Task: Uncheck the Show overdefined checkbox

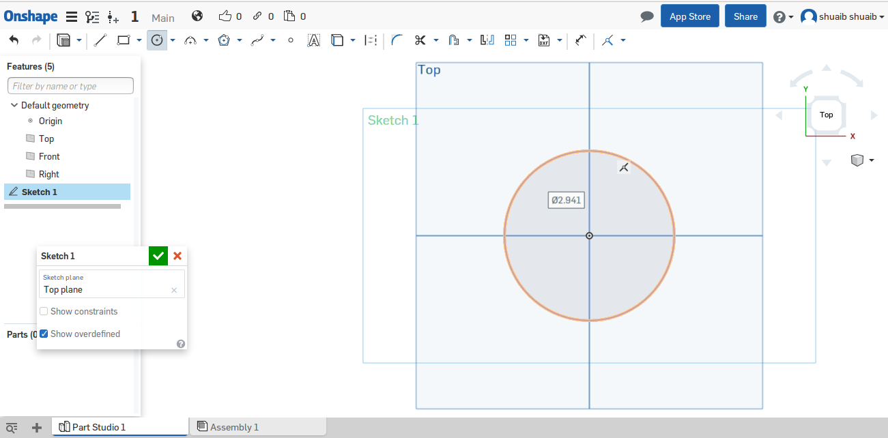Action: (x=44, y=334)
